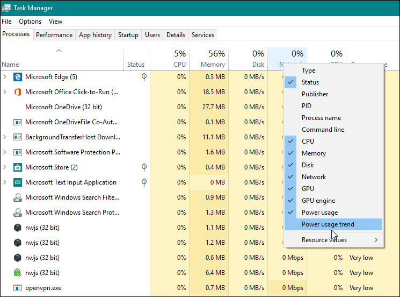The width and height of the screenshot is (400, 297).
Task: Enable the PID column option
Action: click(333, 106)
